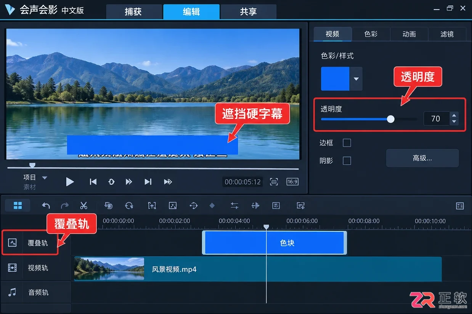Image resolution: width=472 pixels, height=314 pixels.
Task: Click the overlay track picture icon
Action: pyautogui.click(x=12, y=242)
